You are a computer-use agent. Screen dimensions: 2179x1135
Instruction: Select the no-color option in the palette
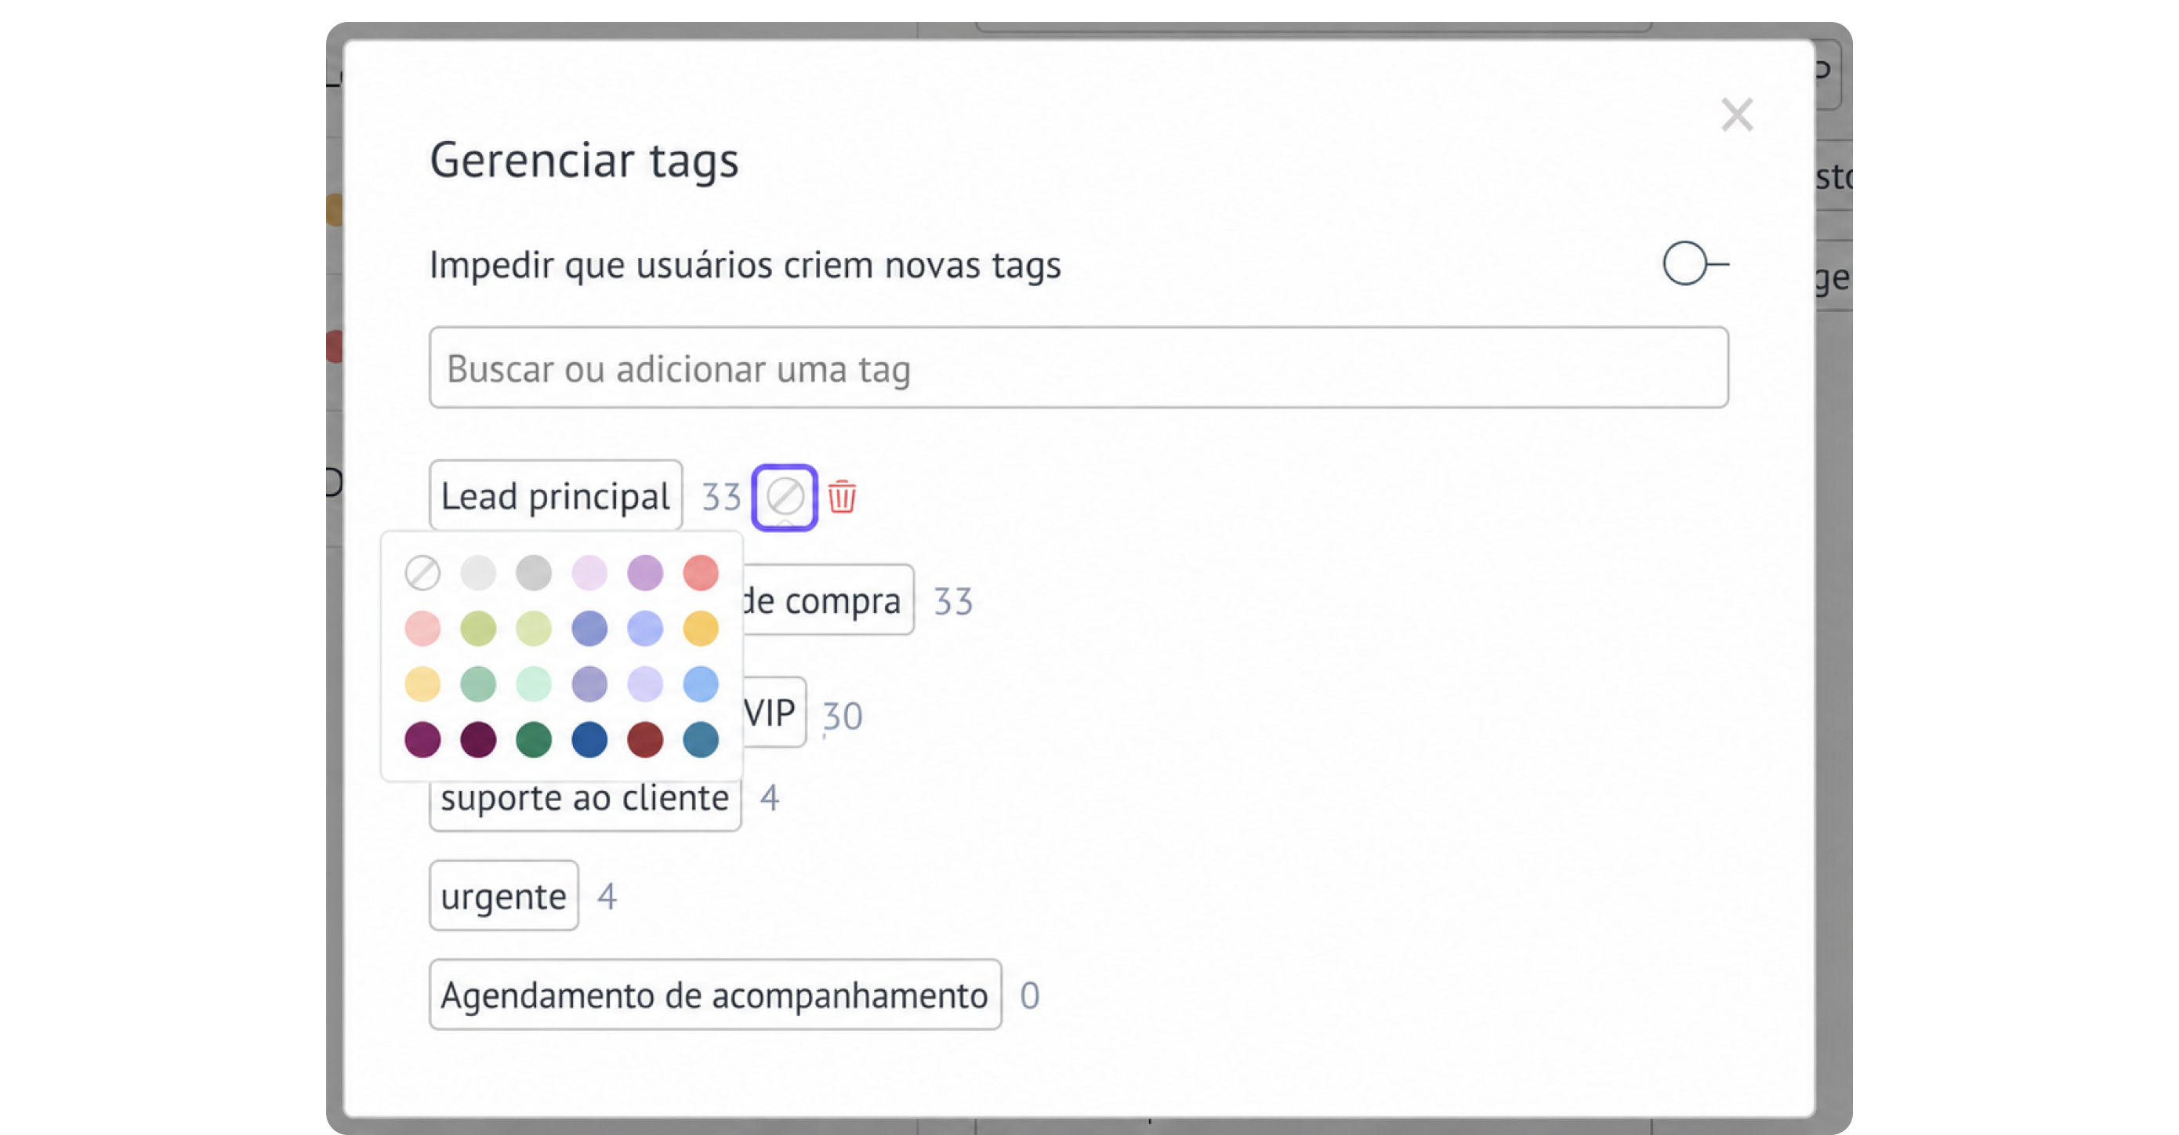coord(422,572)
